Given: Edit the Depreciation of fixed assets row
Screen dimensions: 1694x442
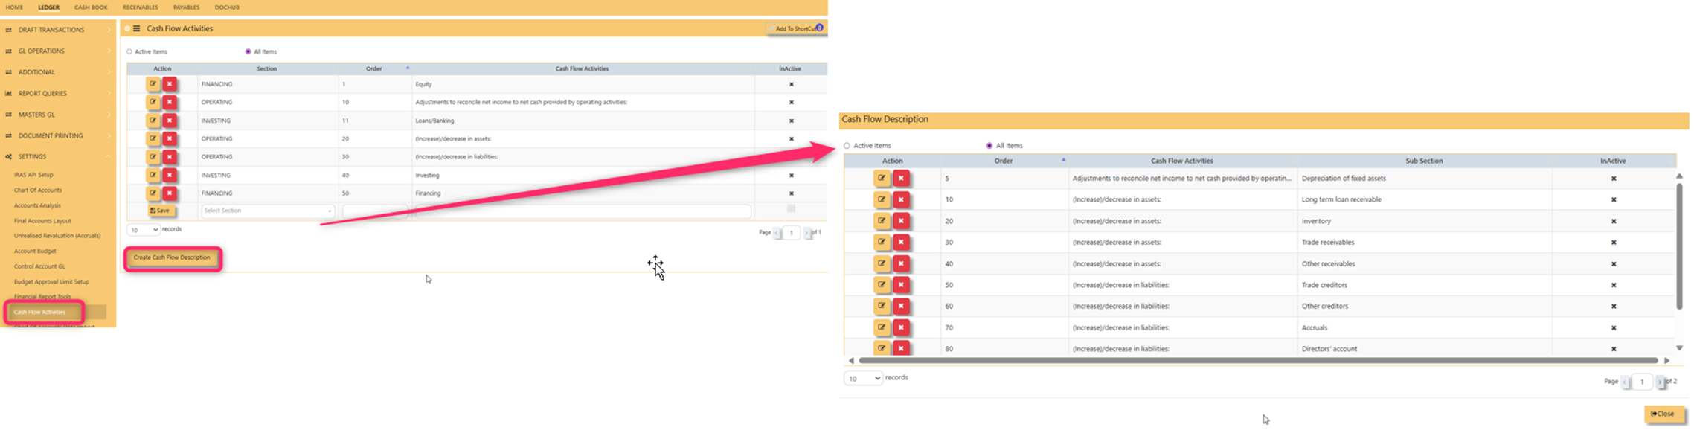Looking at the screenshot, I should pyautogui.click(x=882, y=179).
